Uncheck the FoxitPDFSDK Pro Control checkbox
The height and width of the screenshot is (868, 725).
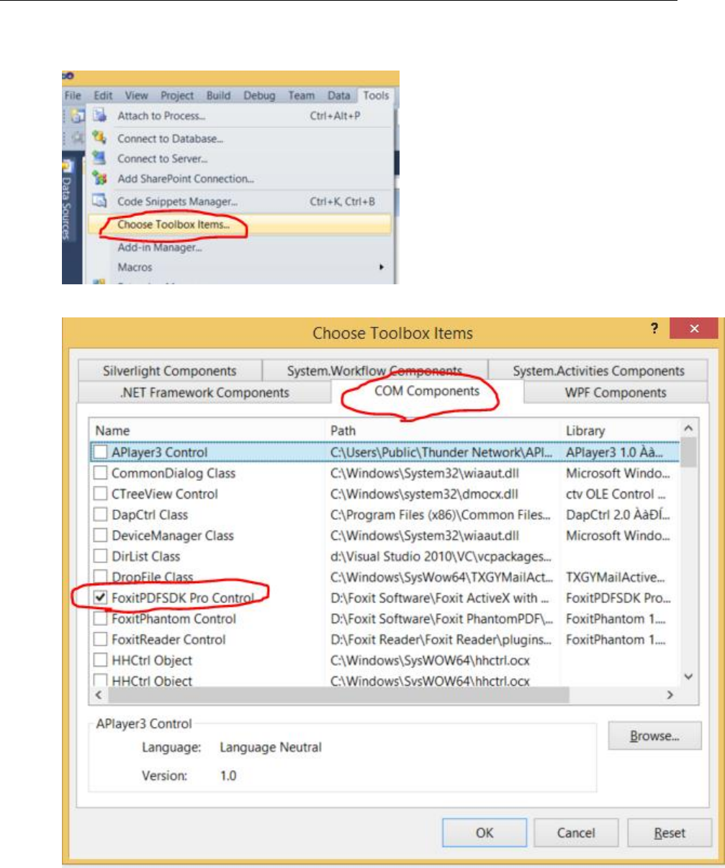100,598
